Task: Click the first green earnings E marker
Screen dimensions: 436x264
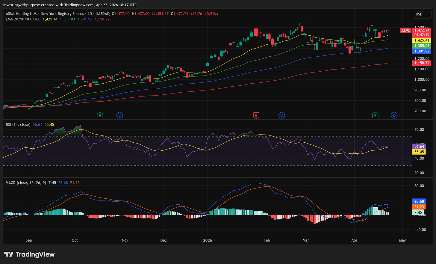Action: (x=100, y=115)
